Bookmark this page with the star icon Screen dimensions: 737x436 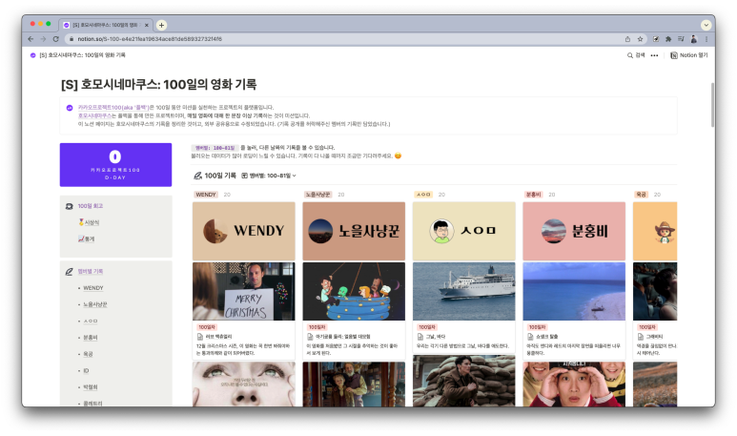point(640,39)
